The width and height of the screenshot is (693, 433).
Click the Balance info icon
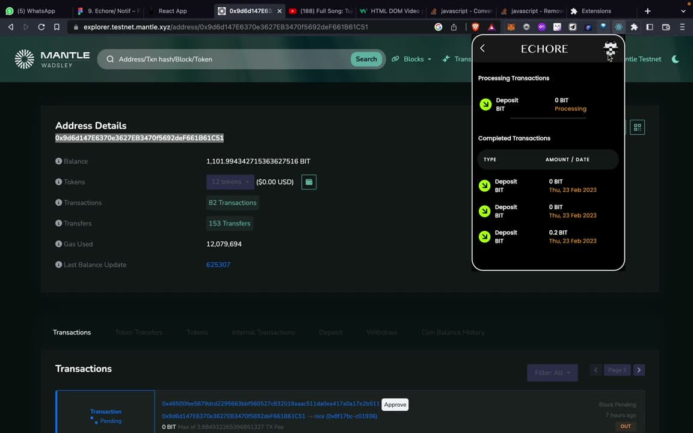(58, 161)
